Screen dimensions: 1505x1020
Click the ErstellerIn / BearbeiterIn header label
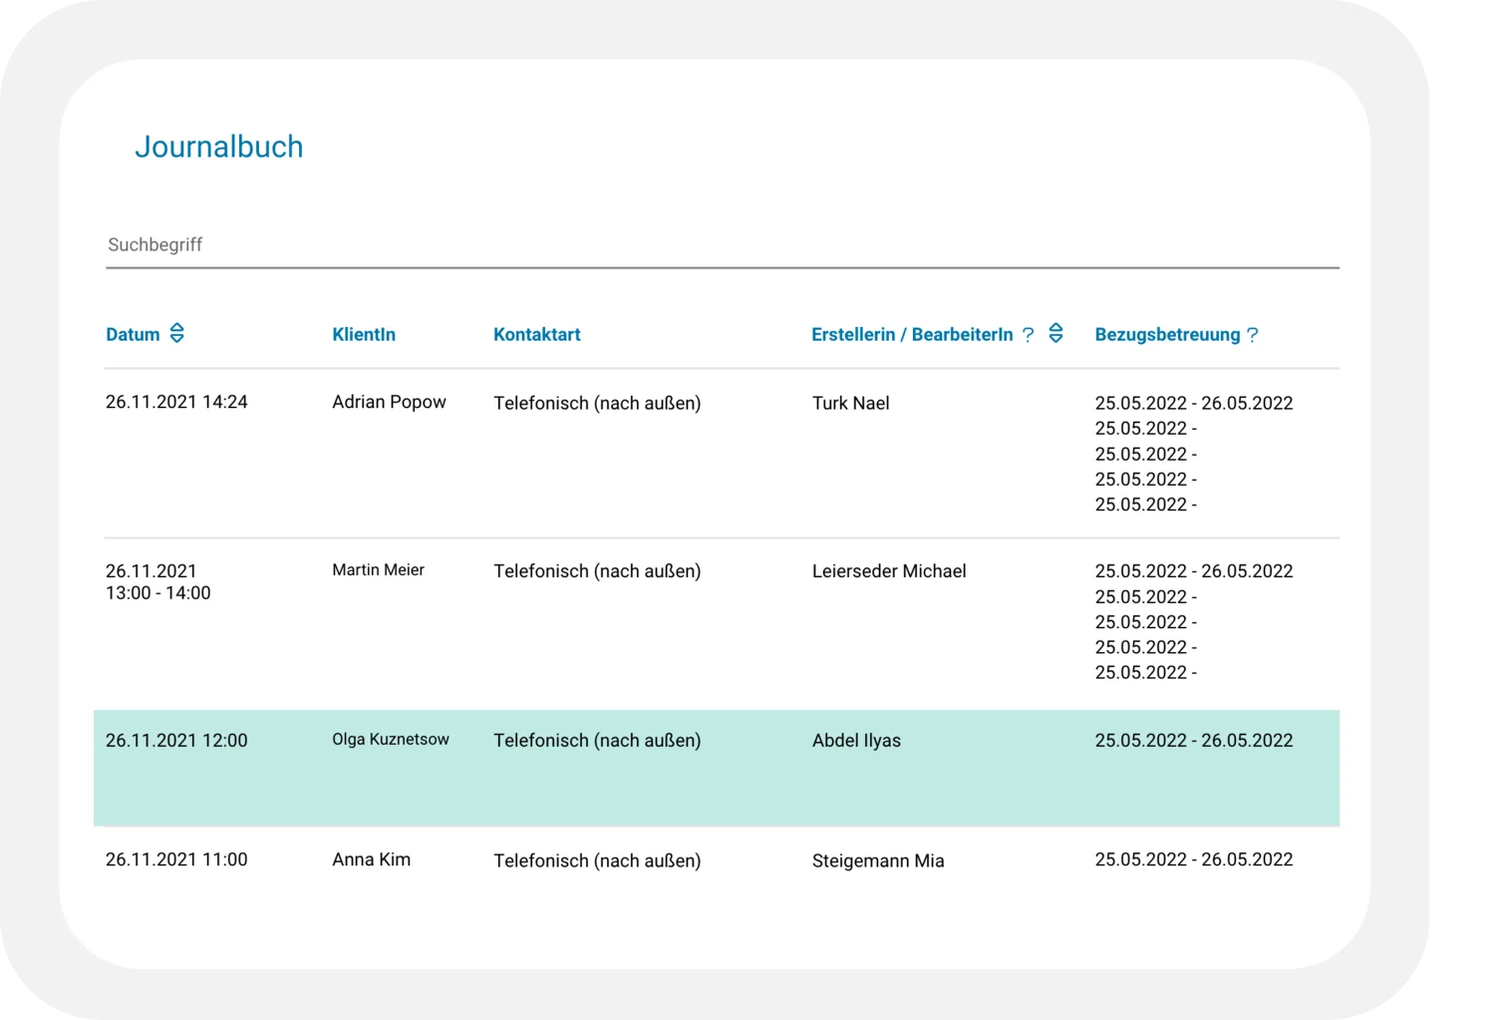point(912,335)
